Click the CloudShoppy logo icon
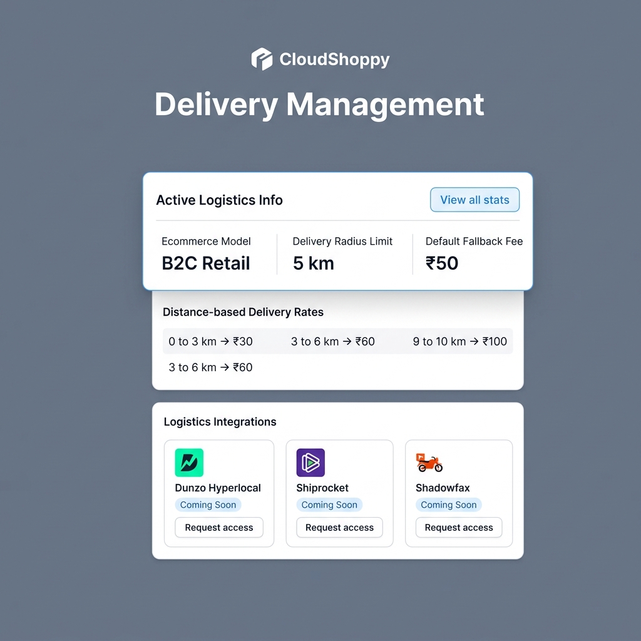Image resolution: width=641 pixels, height=641 pixels. coord(262,59)
